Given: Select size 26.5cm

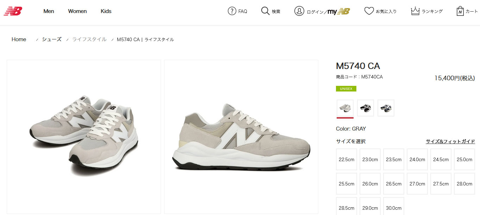Looking at the screenshot, I should pos(394,184).
